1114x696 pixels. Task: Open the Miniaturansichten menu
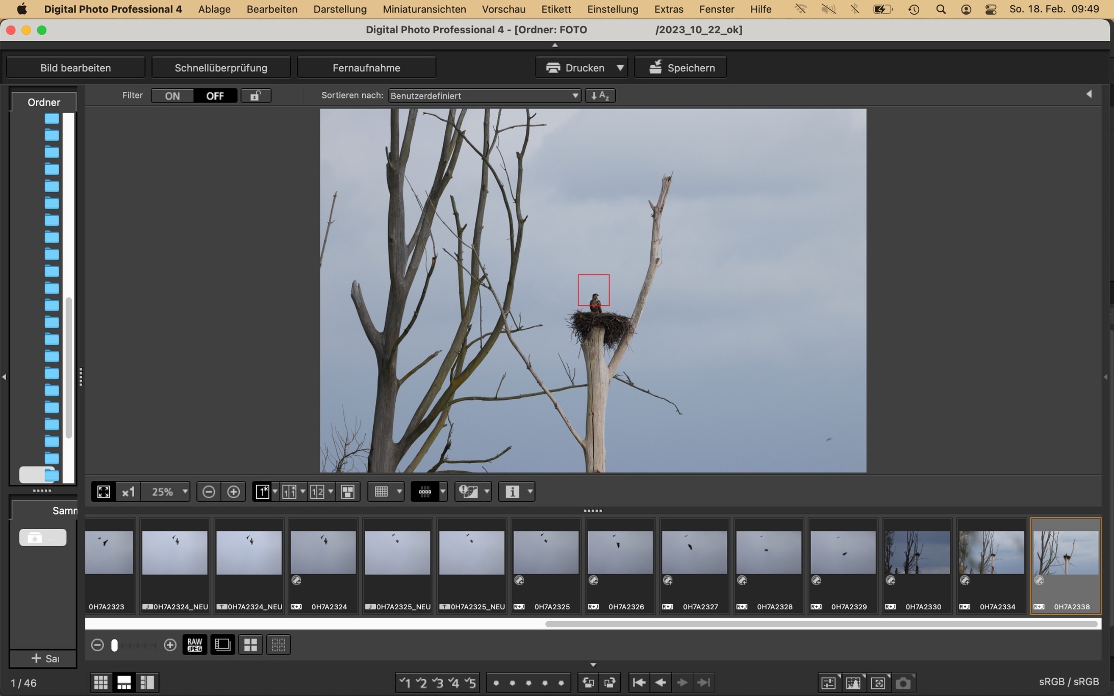(424, 9)
